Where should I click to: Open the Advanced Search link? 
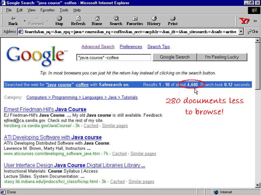coord(98,47)
